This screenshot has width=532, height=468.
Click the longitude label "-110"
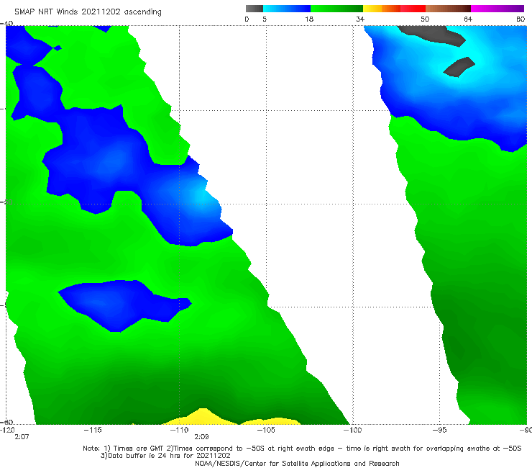pos(179,430)
